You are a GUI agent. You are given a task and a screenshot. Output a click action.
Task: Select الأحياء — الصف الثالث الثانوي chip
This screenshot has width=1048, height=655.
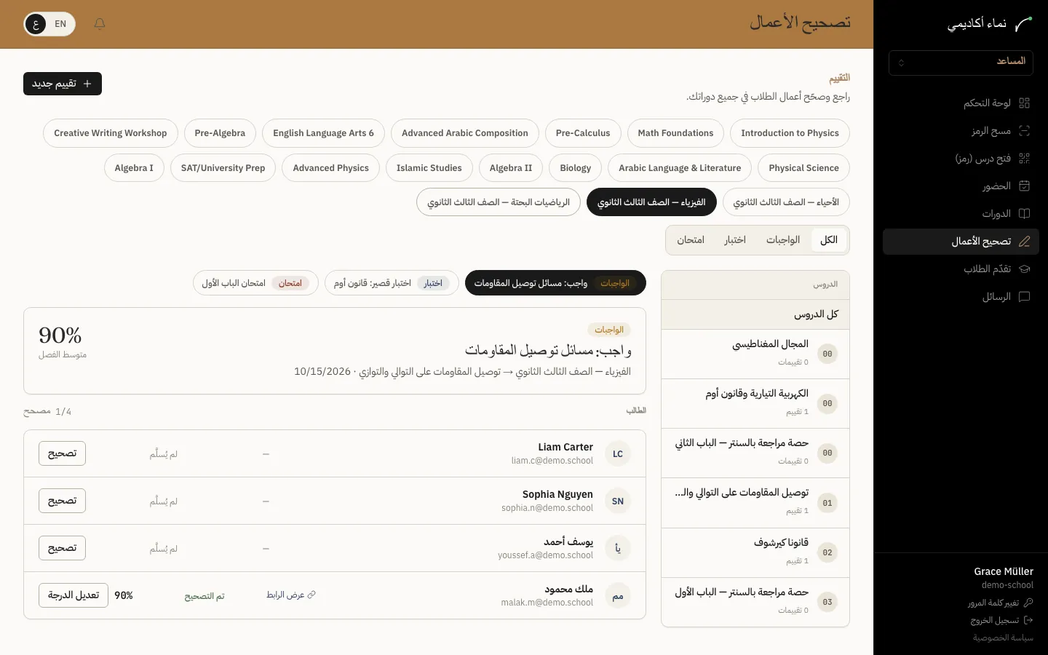click(x=786, y=202)
